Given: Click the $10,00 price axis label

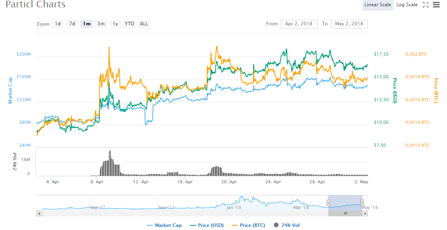Looking at the screenshot, I should (x=381, y=123).
